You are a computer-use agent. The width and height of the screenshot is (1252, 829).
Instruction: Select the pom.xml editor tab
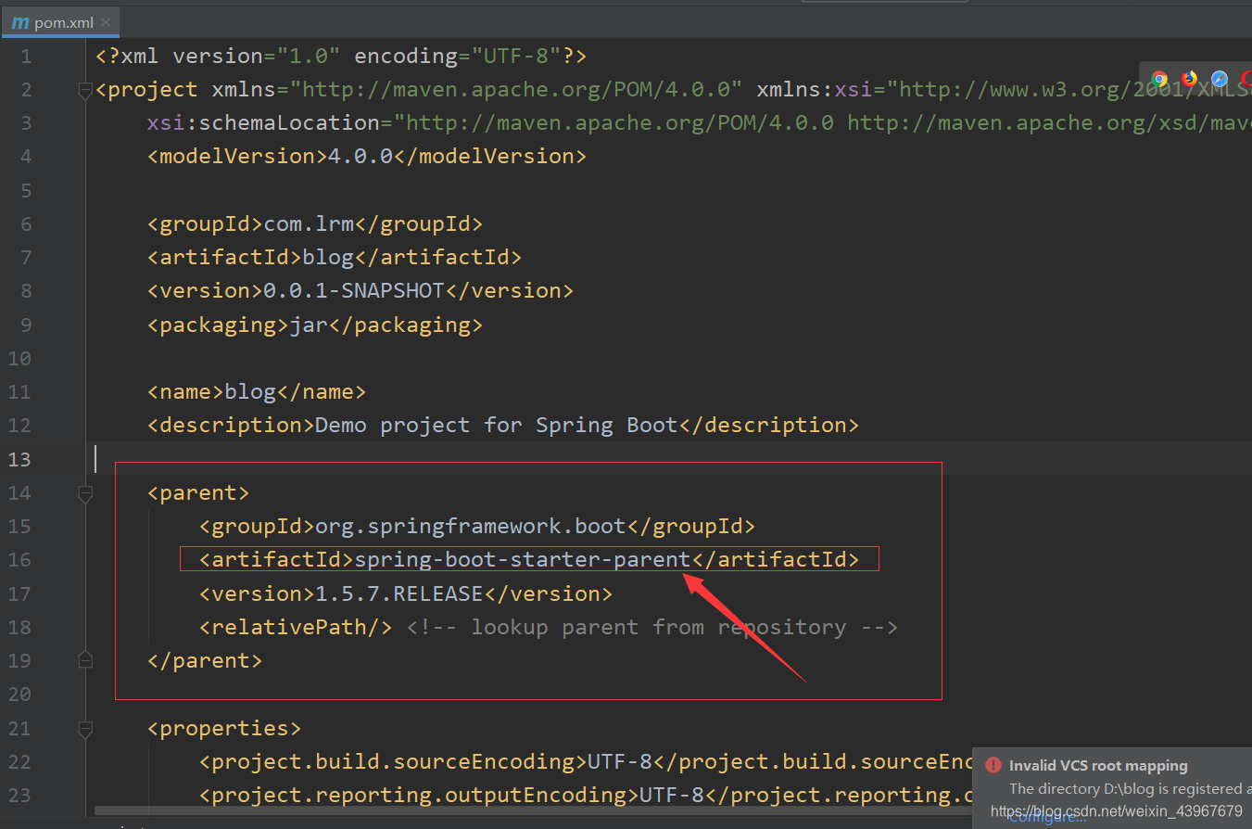pyautogui.click(x=60, y=22)
